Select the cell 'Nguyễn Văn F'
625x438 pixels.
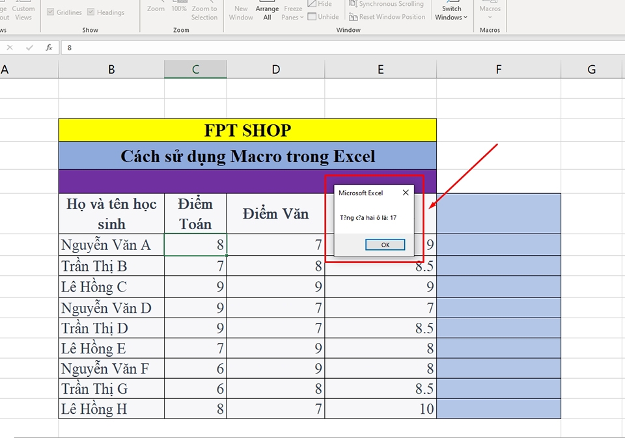[x=111, y=368]
